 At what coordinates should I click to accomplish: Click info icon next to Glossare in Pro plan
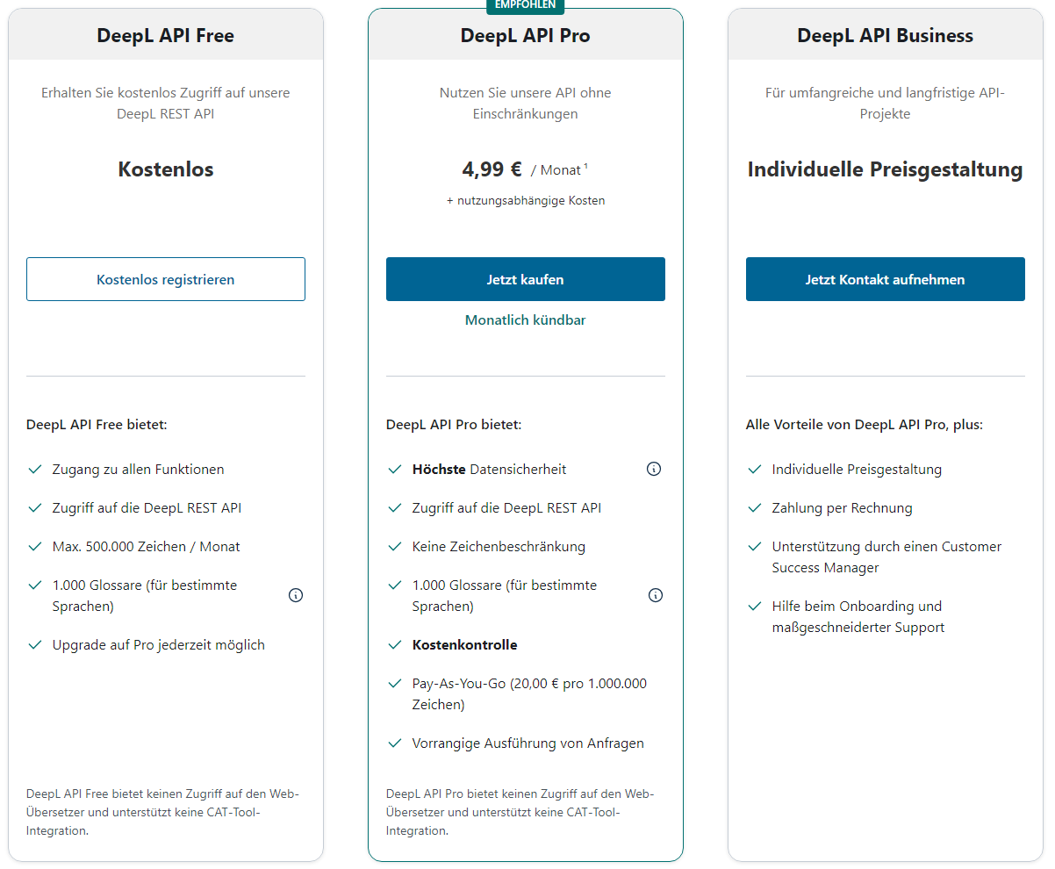coord(655,594)
